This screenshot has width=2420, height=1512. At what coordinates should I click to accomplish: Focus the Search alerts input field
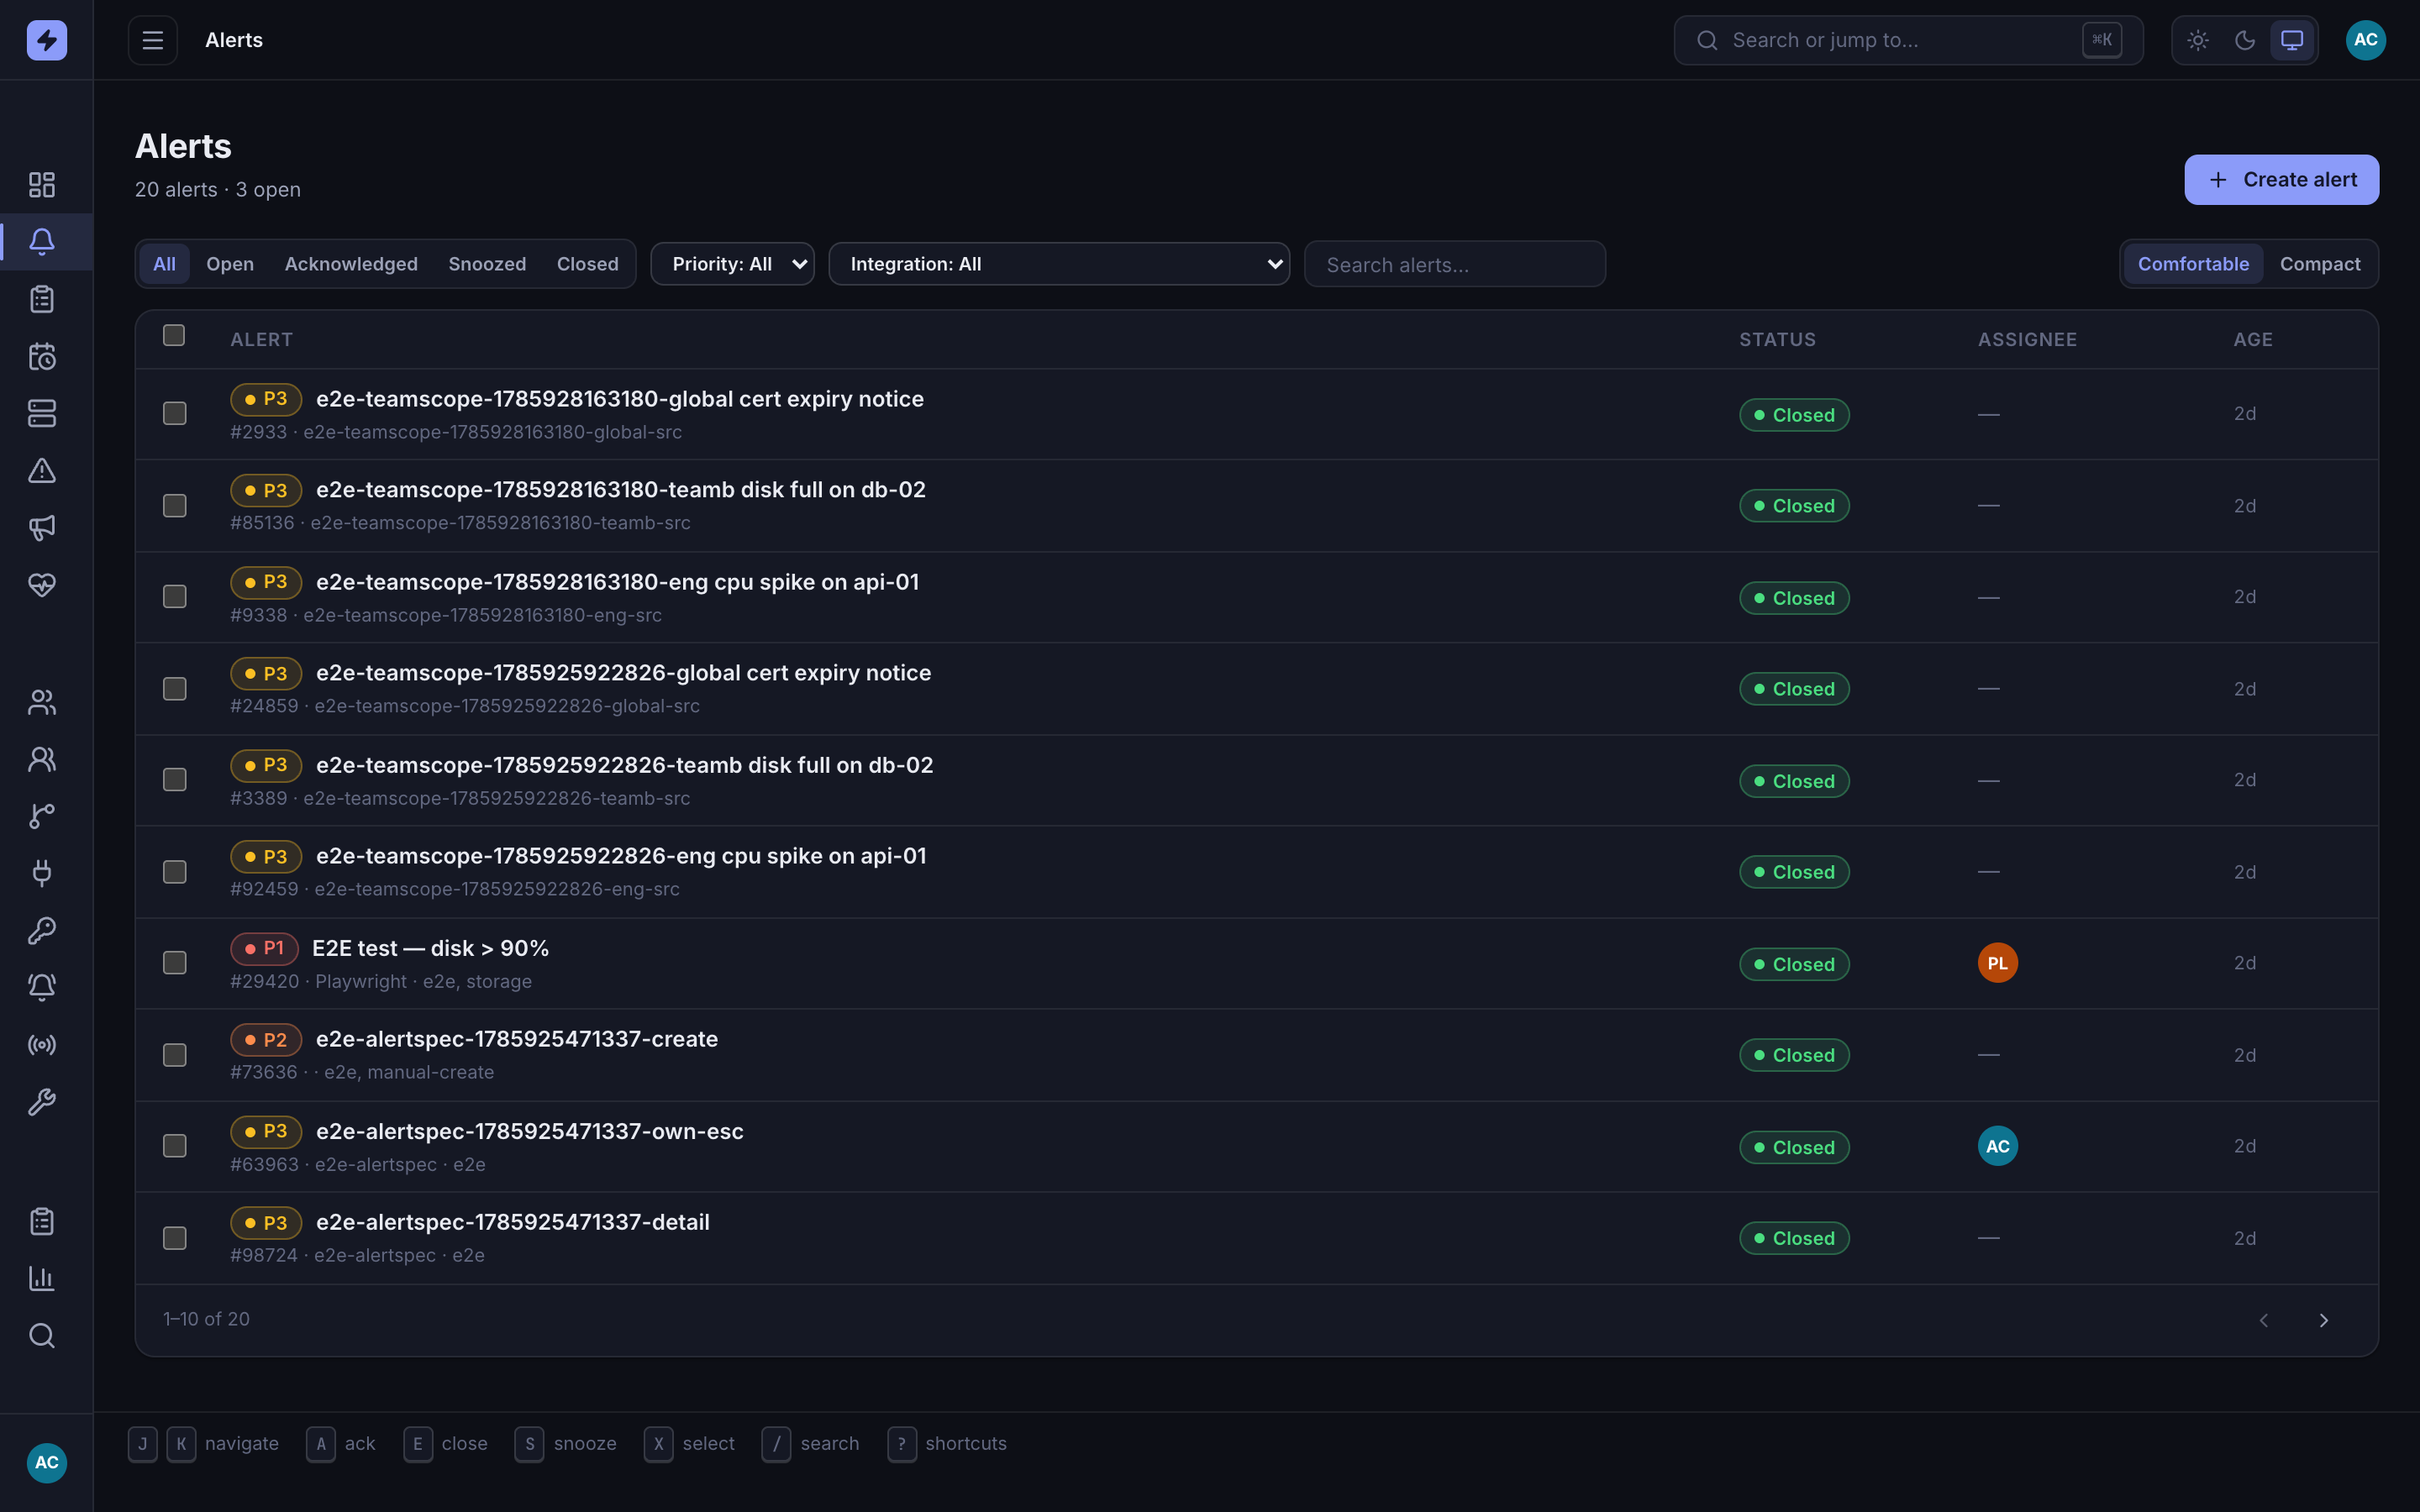pos(1455,264)
